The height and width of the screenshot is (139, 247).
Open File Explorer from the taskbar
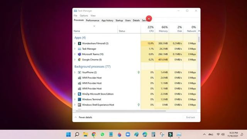85,134
